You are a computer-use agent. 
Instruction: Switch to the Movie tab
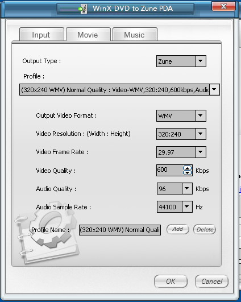[88, 35]
